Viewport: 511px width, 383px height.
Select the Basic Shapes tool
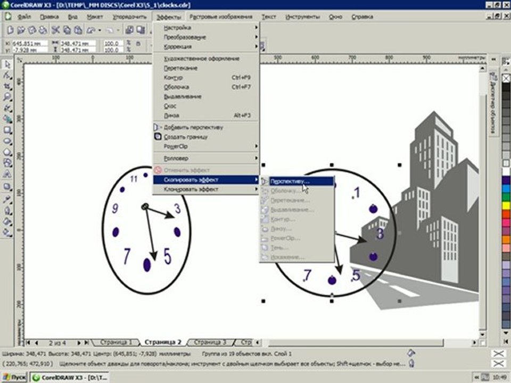(x=7, y=163)
